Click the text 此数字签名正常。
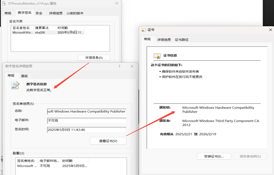 [x=39, y=90]
